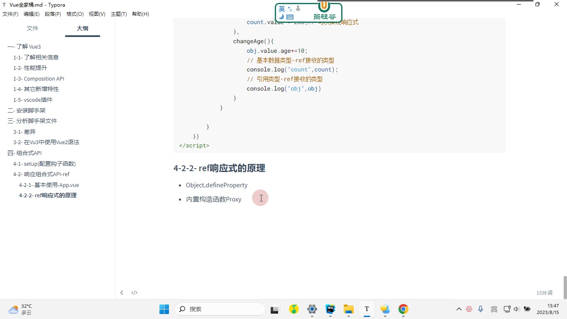Click the bullet text Object.defineProperty
Image resolution: width=567 pixels, height=319 pixels.
pos(217,185)
